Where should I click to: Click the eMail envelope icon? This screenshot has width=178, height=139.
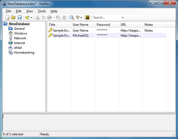(11, 48)
